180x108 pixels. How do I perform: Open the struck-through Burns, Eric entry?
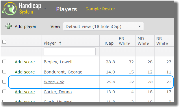54,82
